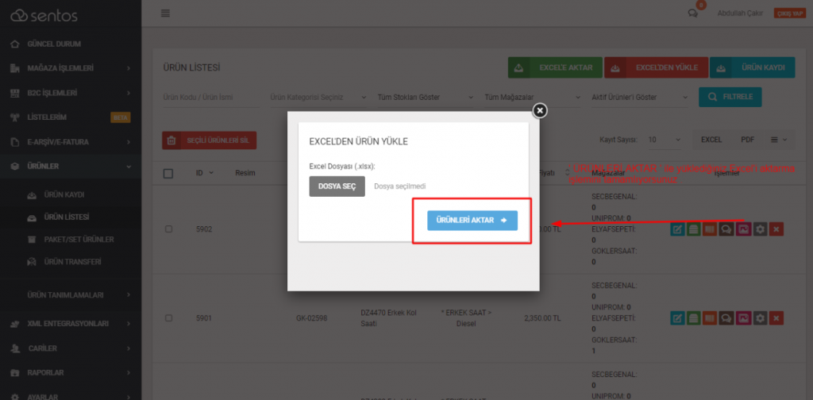
Task: Click Dosya Seç to choose Excel file
Action: tap(337, 187)
